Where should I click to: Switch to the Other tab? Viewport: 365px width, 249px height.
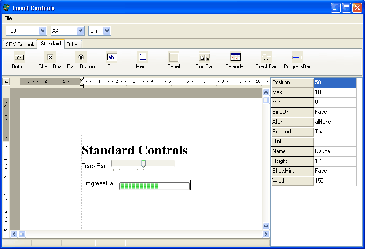(x=73, y=44)
